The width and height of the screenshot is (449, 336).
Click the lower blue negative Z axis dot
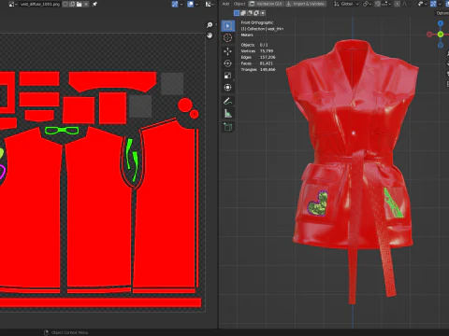pyautogui.click(x=441, y=45)
